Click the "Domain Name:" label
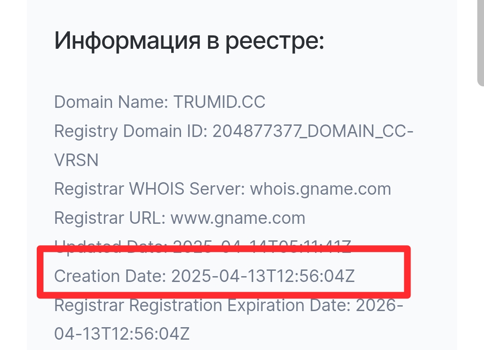484x350 pixels. click(111, 102)
